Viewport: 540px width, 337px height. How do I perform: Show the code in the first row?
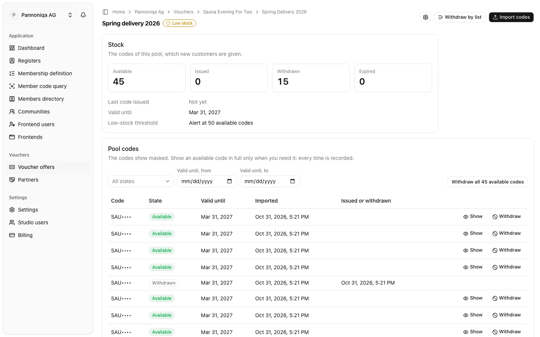click(x=472, y=216)
